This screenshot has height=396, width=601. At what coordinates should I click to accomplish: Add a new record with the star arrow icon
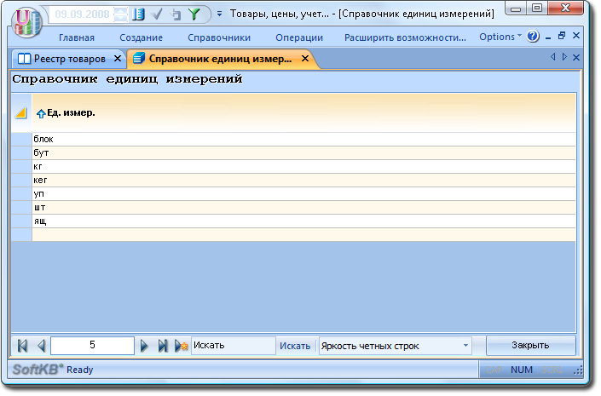point(182,346)
